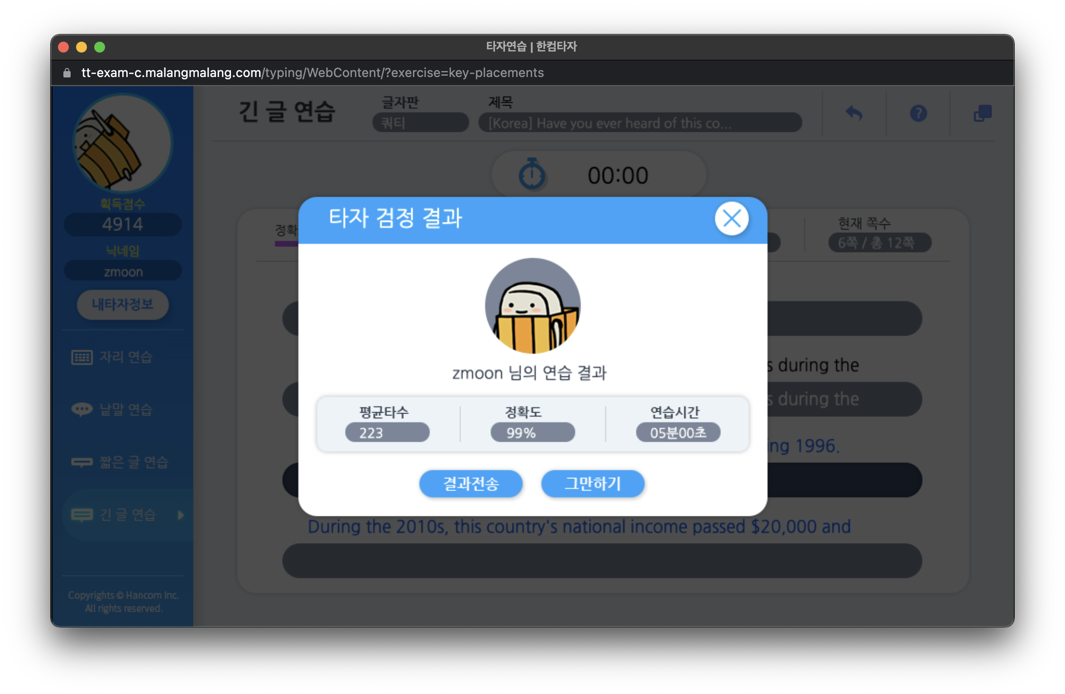Click the green maximize window button
1065x694 pixels.
click(100, 47)
